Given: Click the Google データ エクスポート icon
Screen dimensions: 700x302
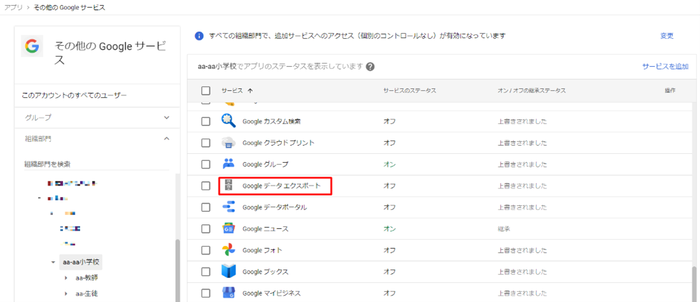Looking at the screenshot, I should 228,186.
